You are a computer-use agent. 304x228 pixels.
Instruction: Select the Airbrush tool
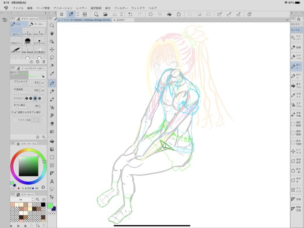tap(52, 107)
